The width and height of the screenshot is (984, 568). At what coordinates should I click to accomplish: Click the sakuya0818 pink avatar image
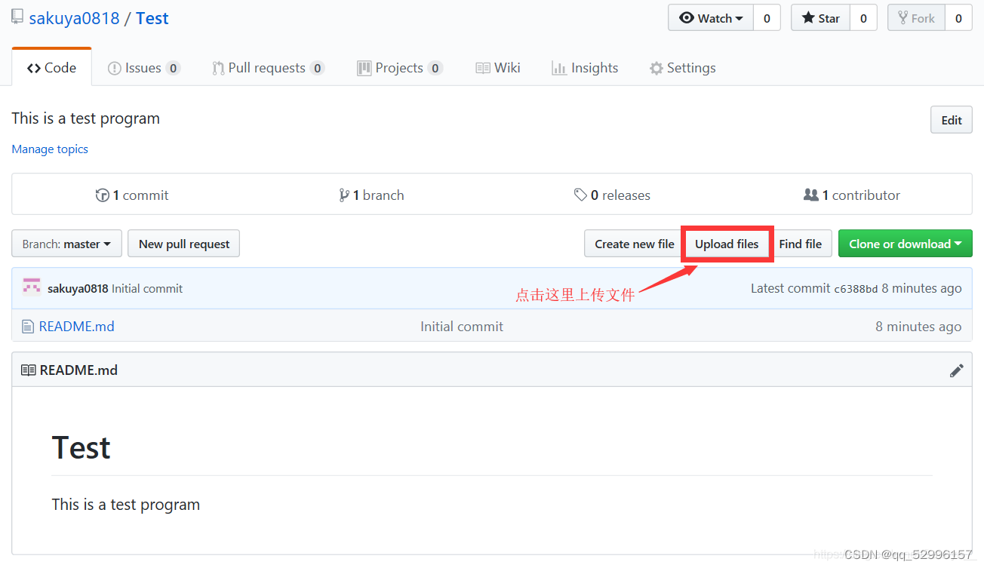click(32, 287)
